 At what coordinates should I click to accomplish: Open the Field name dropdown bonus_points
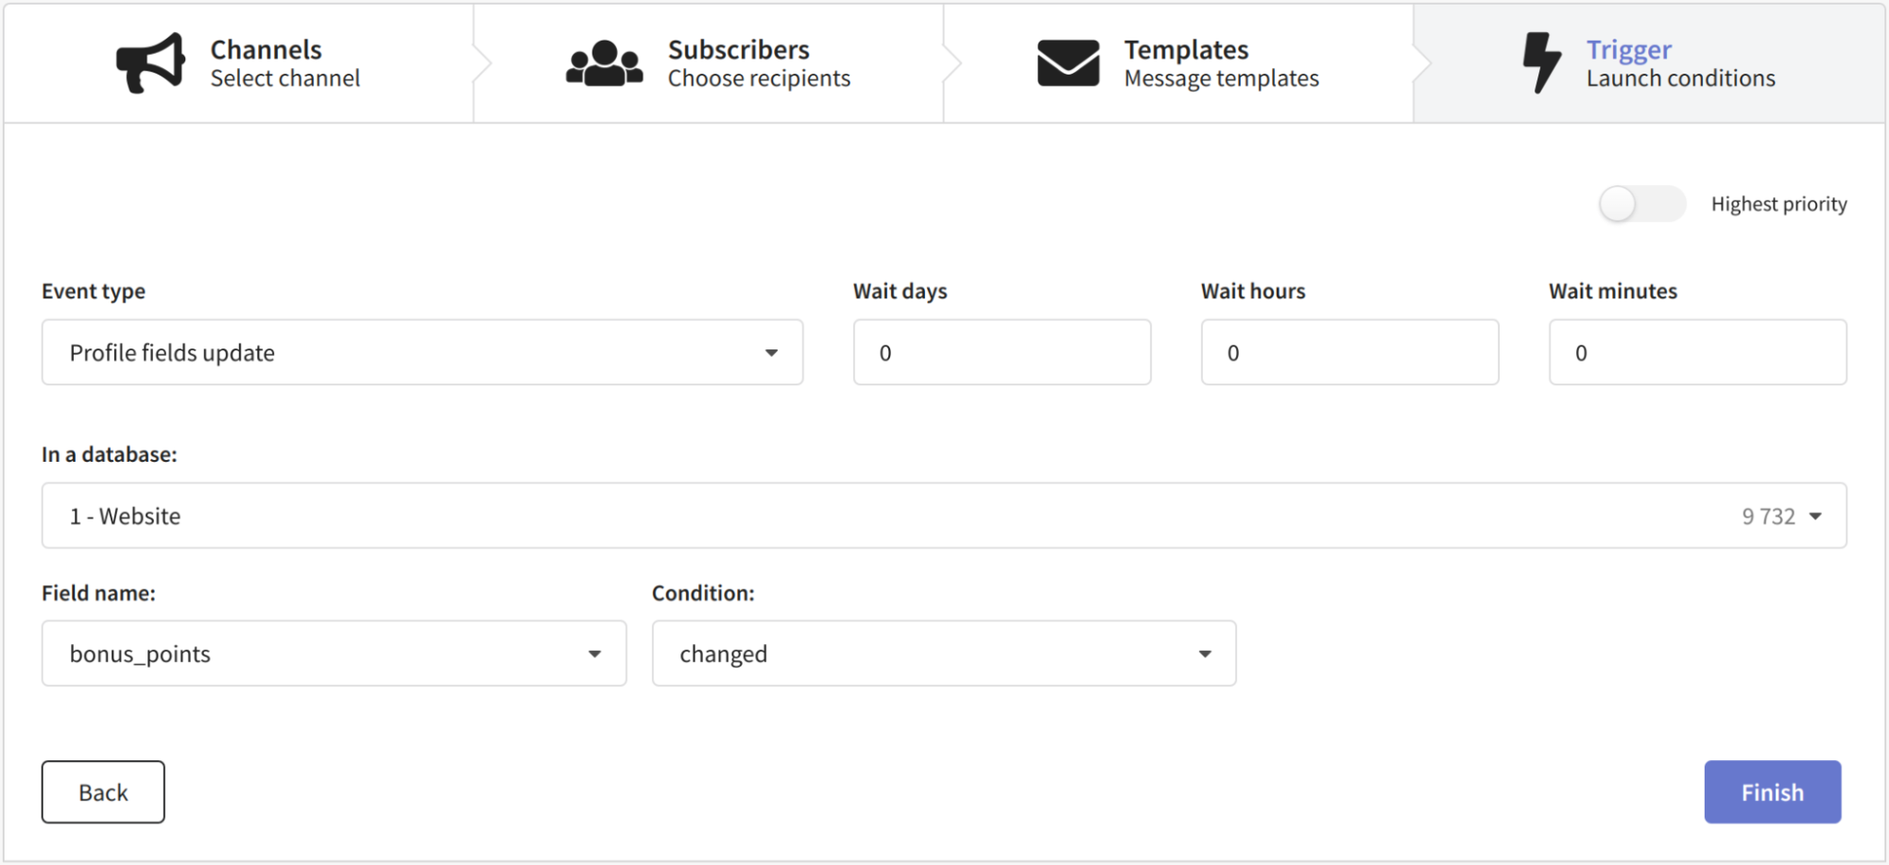pyautogui.click(x=334, y=653)
